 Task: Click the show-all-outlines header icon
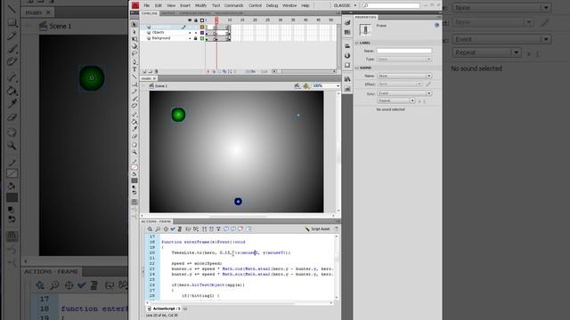(x=202, y=20)
